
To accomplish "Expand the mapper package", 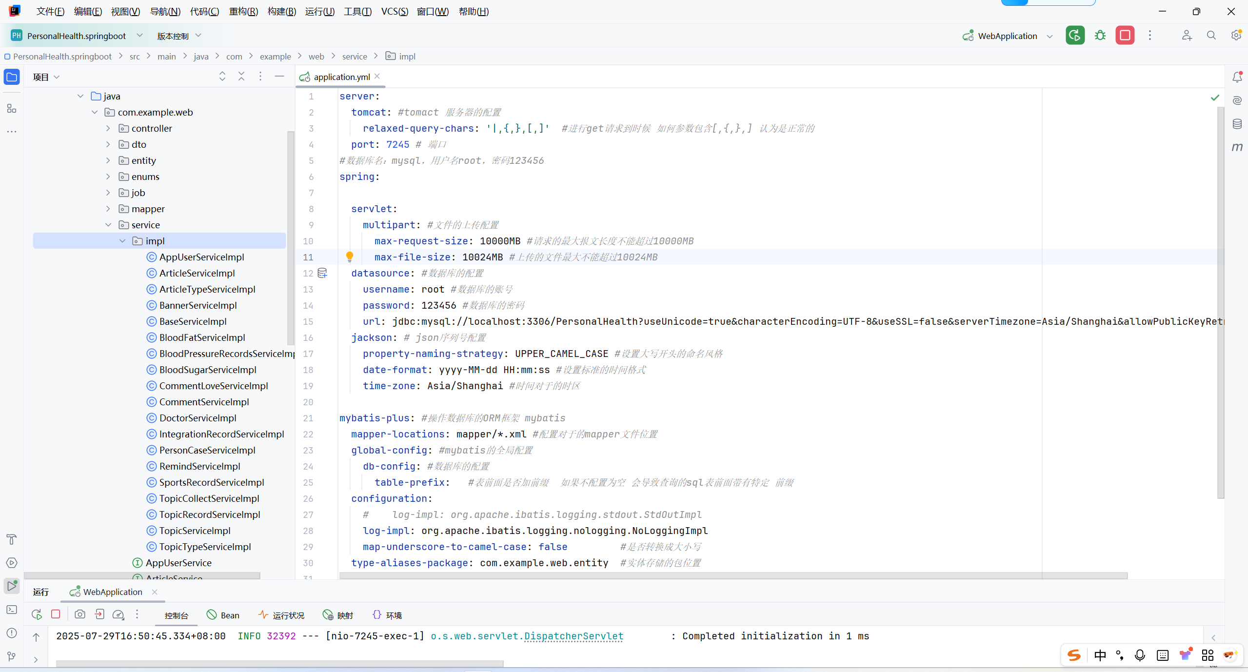I will point(108,209).
